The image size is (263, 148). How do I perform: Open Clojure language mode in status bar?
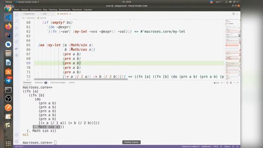pos(227,146)
